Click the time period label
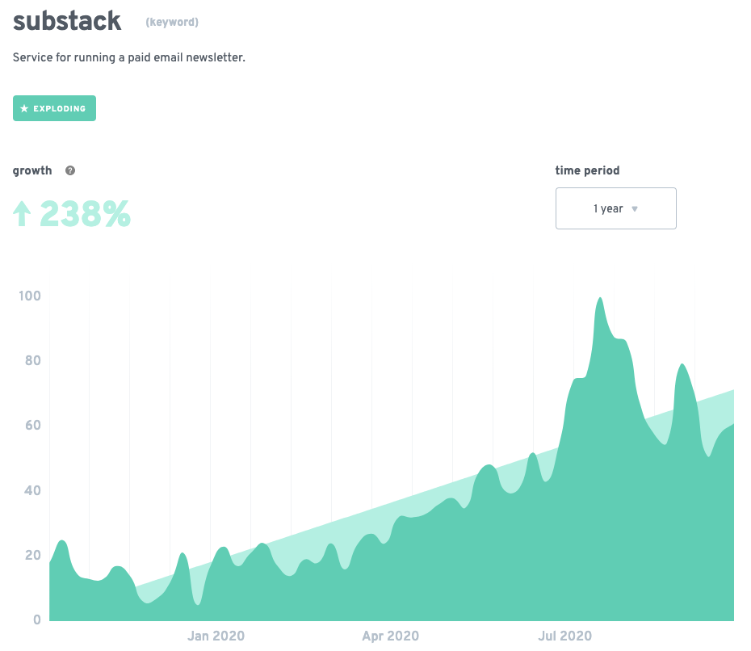This screenshot has width=751, height=651. click(587, 170)
